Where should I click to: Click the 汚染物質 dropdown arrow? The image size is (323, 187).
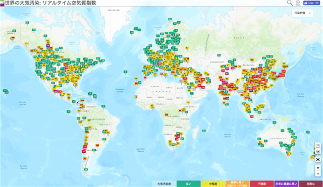(x=310, y=13)
